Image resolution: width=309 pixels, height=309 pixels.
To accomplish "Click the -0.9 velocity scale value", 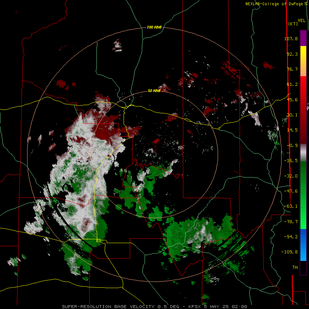I will [292, 146].
